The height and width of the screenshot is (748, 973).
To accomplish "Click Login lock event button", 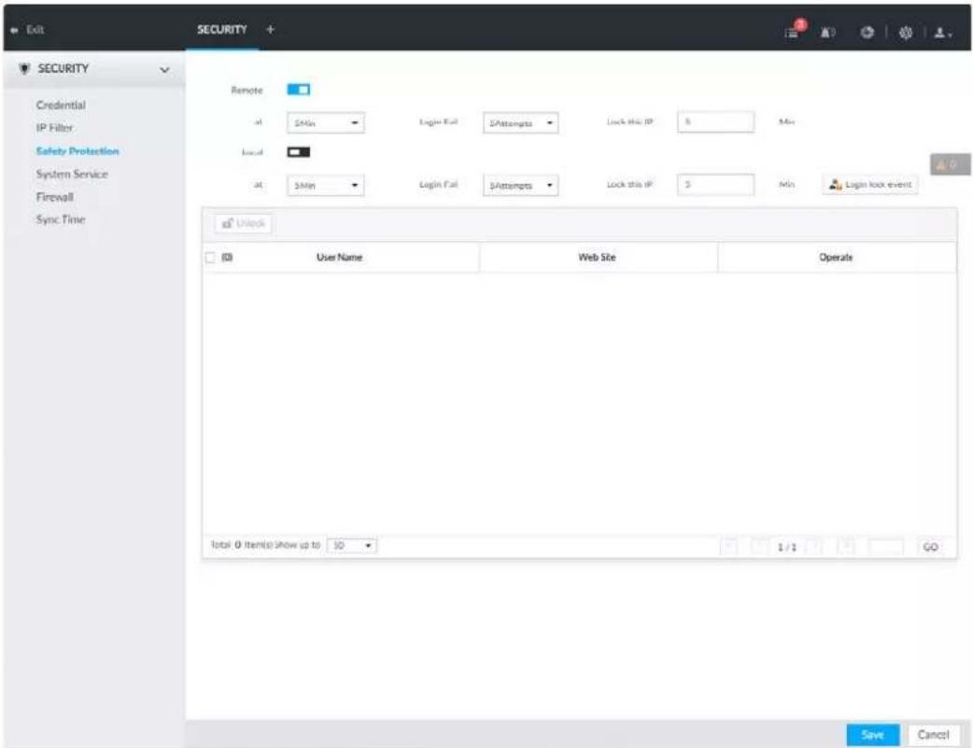I will click(870, 184).
